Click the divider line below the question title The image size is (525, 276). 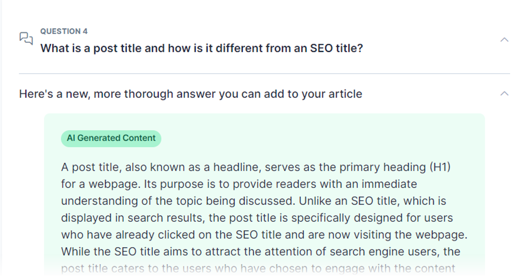pos(264,74)
